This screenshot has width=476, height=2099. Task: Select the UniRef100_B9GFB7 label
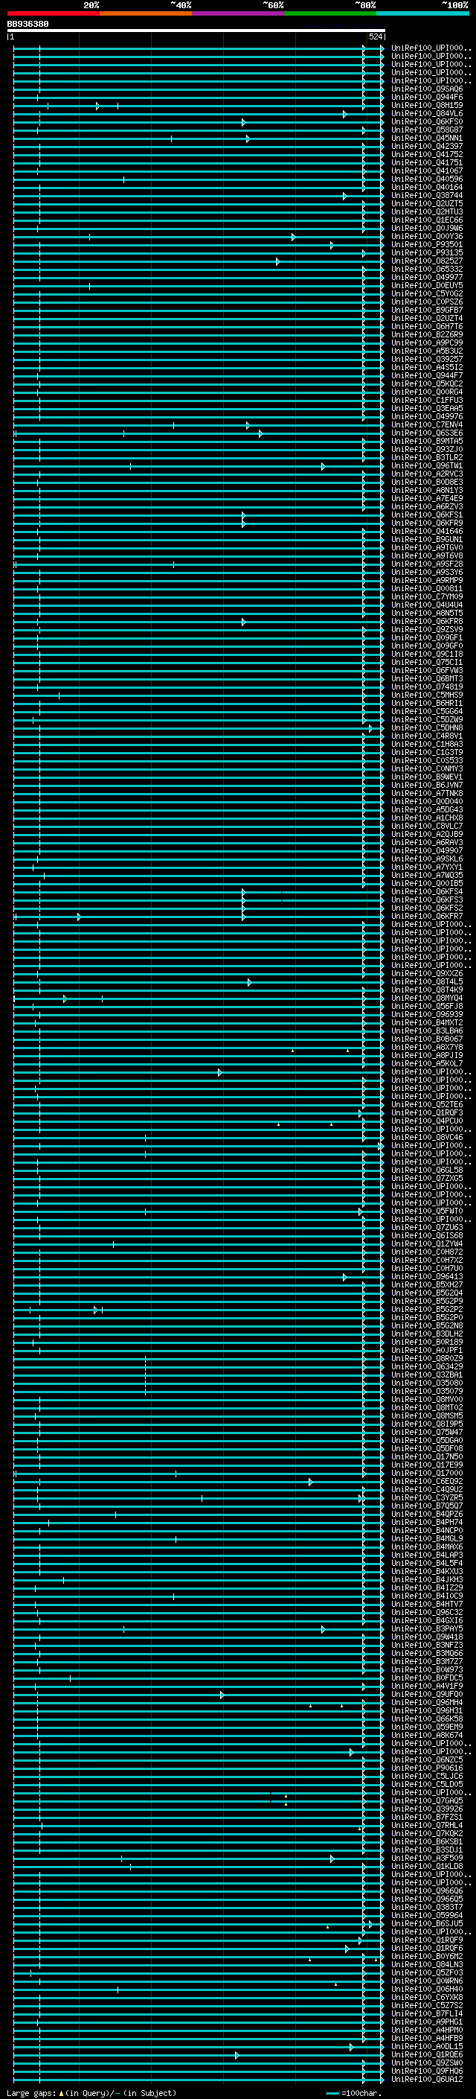[x=427, y=310]
